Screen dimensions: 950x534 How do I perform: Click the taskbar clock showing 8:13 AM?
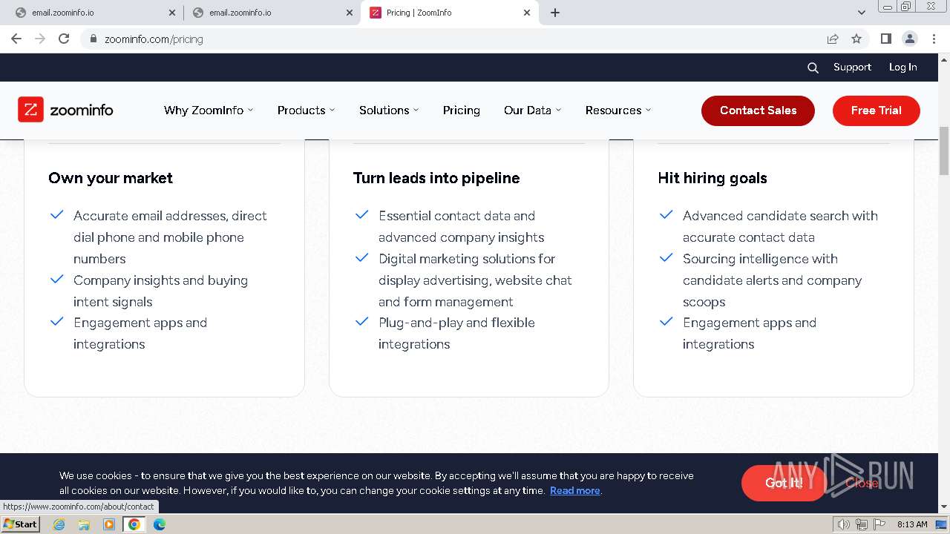pyautogui.click(x=912, y=524)
